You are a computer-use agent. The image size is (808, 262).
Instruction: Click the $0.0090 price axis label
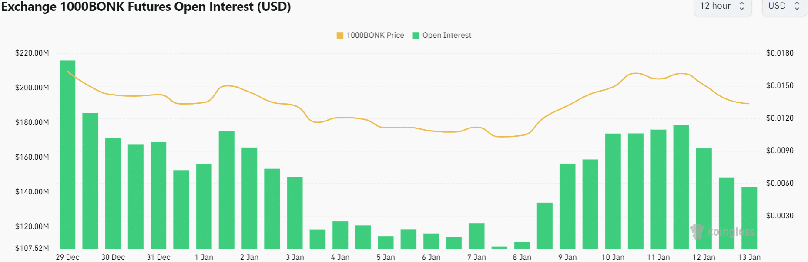click(780, 151)
